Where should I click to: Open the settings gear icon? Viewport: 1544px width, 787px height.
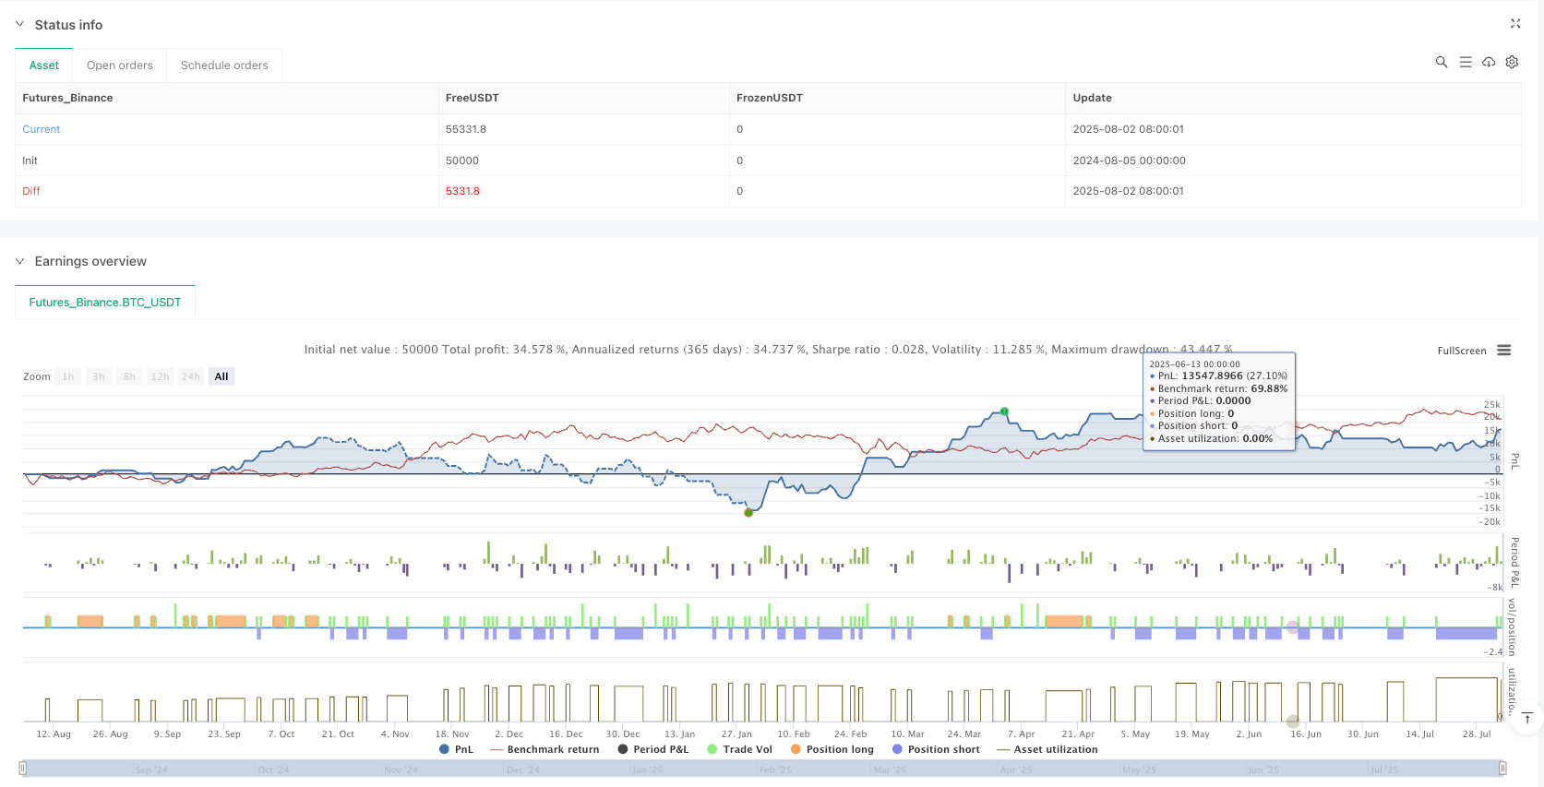[1512, 62]
